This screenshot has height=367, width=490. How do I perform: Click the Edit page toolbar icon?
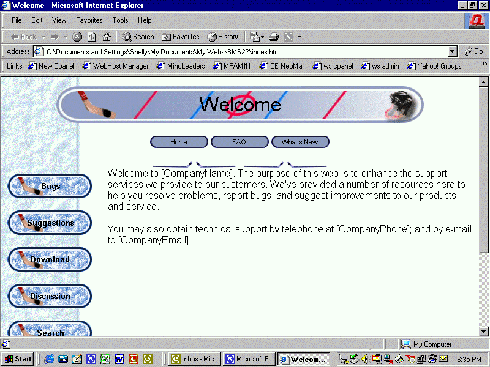[x=254, y=37]
